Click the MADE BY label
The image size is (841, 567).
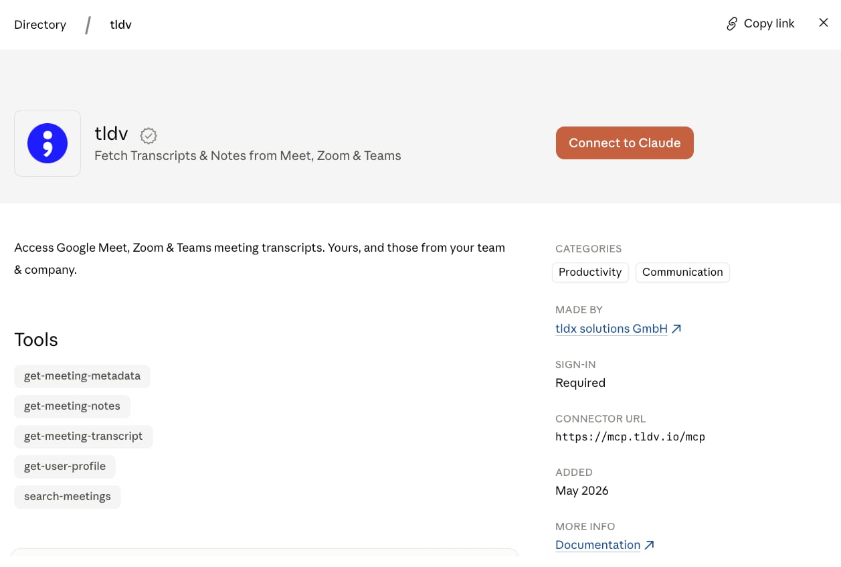[x=579, y=310]
